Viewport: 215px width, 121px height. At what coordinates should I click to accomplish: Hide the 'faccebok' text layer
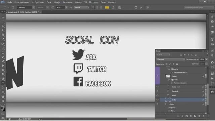[x=158, y=91]
